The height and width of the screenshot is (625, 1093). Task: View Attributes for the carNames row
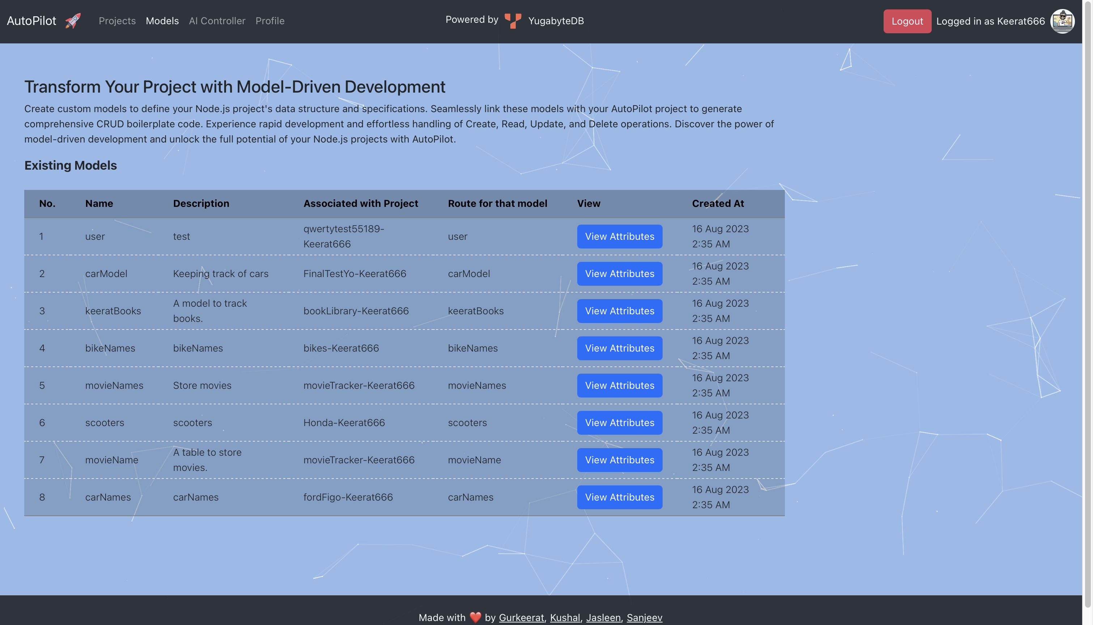click(x=619, y=497)
